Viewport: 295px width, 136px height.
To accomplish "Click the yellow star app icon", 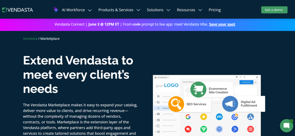I will (204, 117).
